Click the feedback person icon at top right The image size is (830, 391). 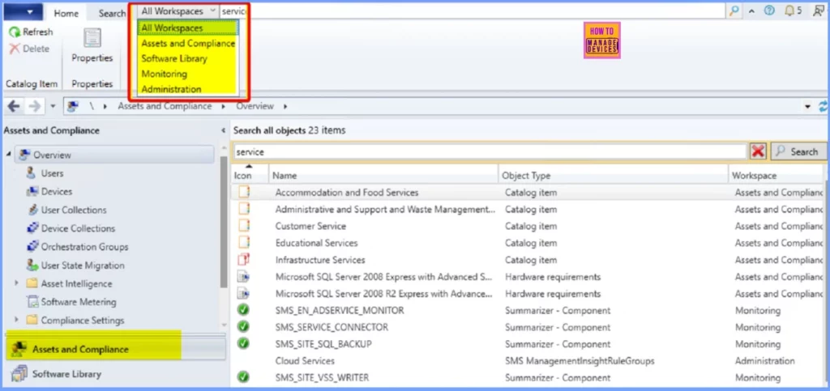[819, 11]
